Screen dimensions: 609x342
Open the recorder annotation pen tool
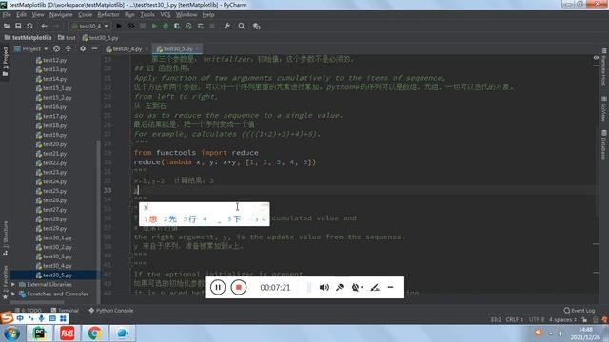click(x=374, y=287)
